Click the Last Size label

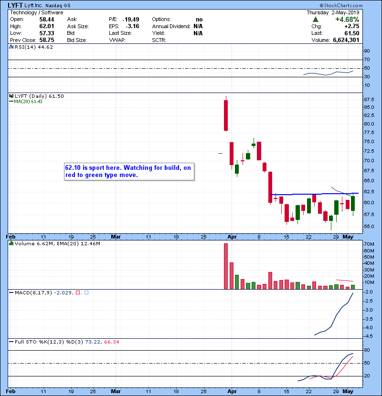[120, 33]
